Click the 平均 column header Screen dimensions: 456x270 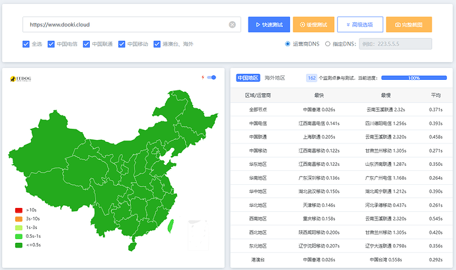(436, 95)
